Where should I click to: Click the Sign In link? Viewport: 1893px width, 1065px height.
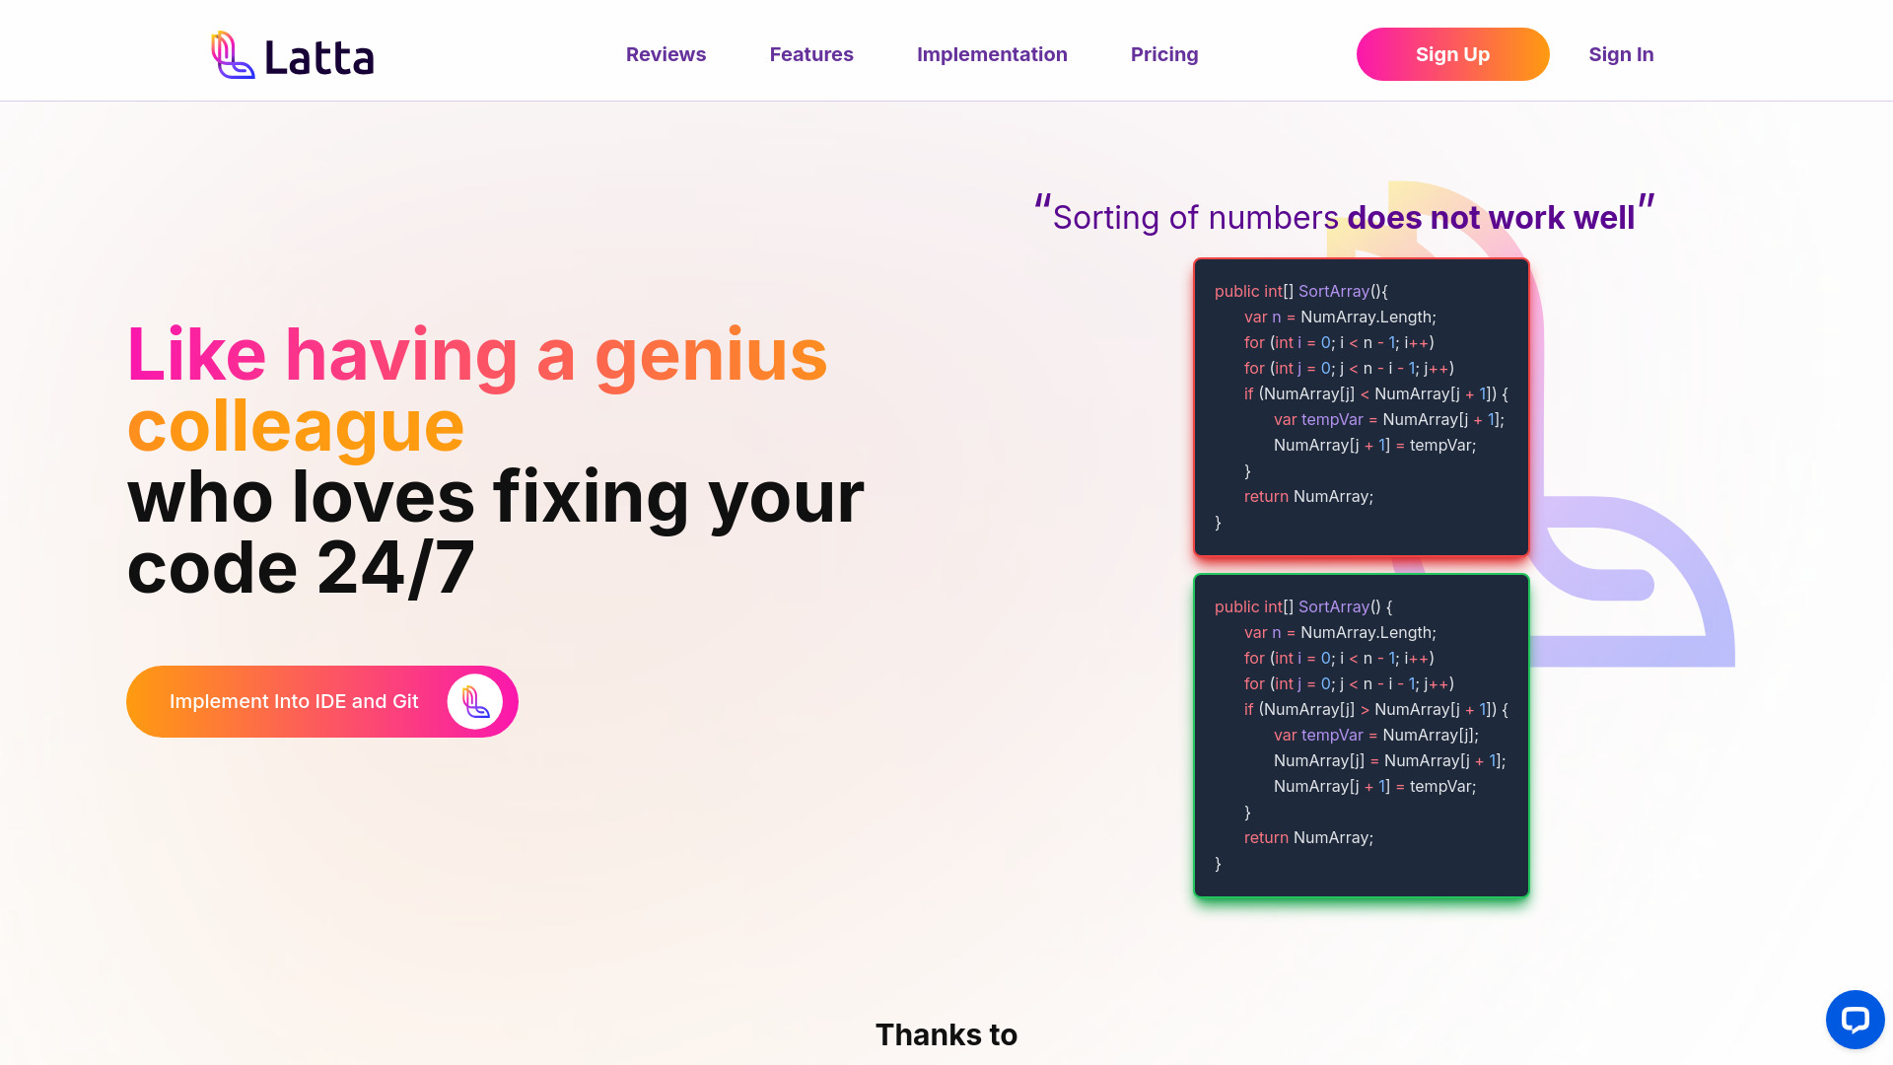point(1621,54)
